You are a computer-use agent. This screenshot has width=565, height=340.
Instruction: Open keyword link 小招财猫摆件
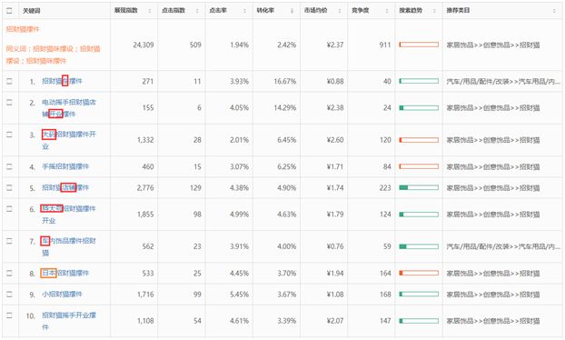[x=62, y=295]
